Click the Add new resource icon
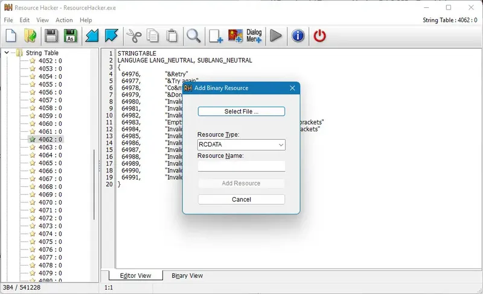 (216, 36)
